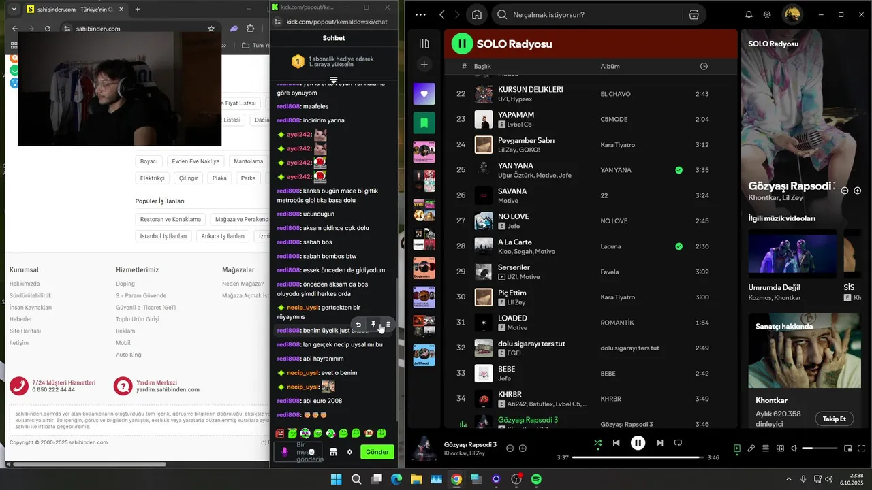Image resolution: width=872 pixels, height=490 pixels.
Task: Click 'Takip Et' follow button for Khontkar
Action: pyautogui.click(x=834, y=419)
